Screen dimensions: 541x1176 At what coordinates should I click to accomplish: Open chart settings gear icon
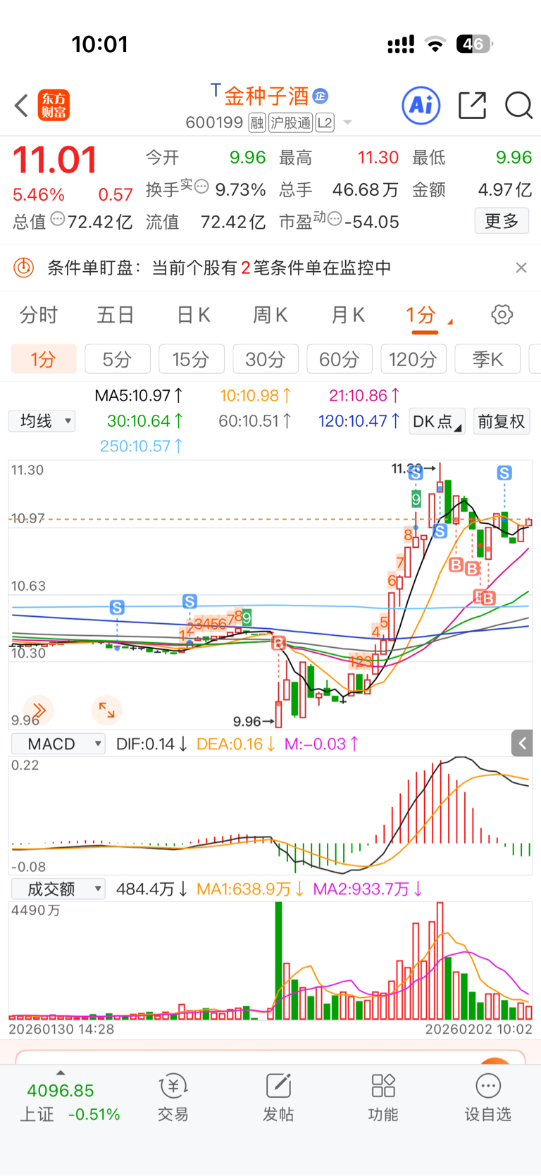click(502, 314)
